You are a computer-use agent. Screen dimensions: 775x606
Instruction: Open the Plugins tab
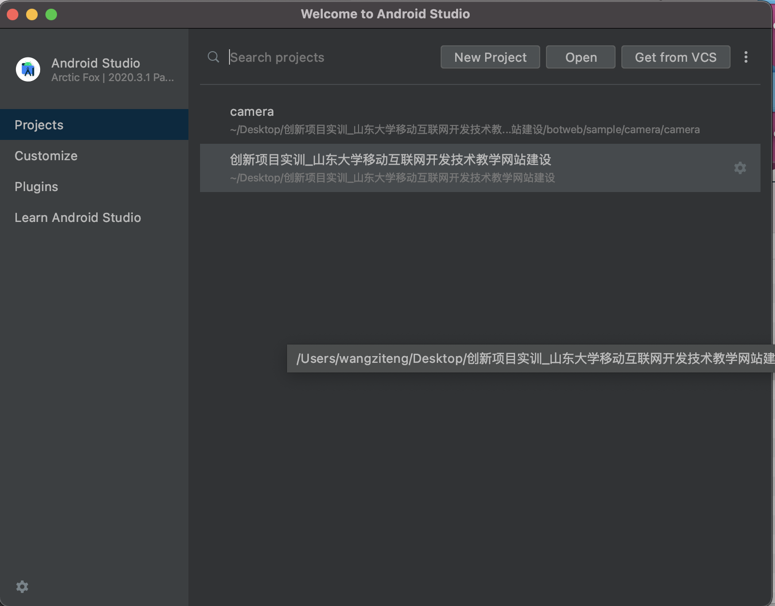94,186
